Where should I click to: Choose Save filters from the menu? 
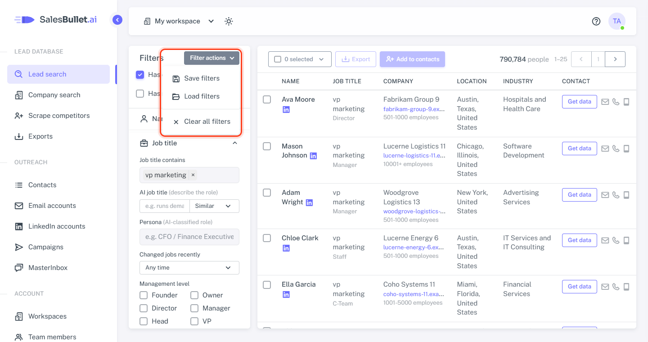pyautogui.click(x=201, y=78)
